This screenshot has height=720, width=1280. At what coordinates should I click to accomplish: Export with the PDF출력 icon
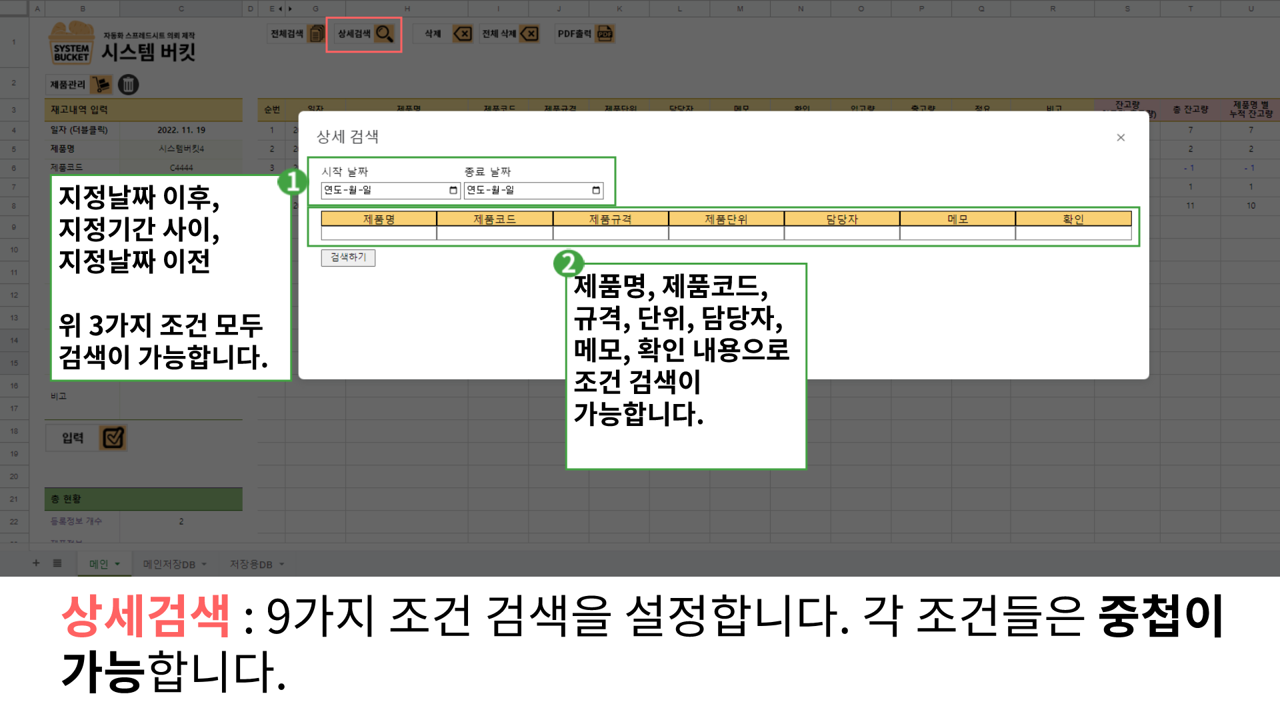click(605, 34)
